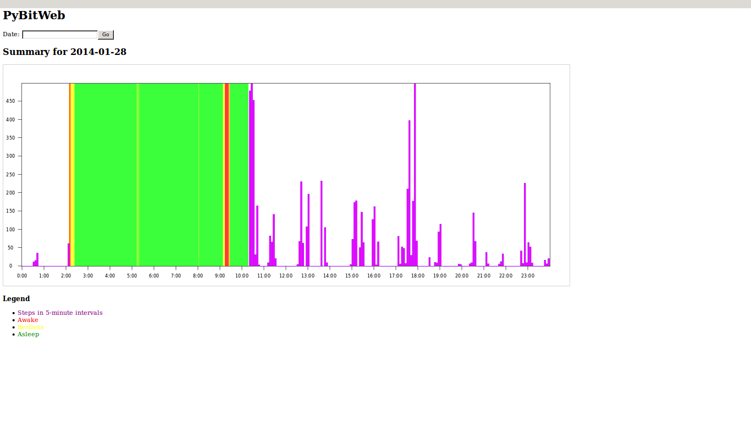Click the Asleep legend entry
This screenshot has height=422, width=751.
[28, 335]
